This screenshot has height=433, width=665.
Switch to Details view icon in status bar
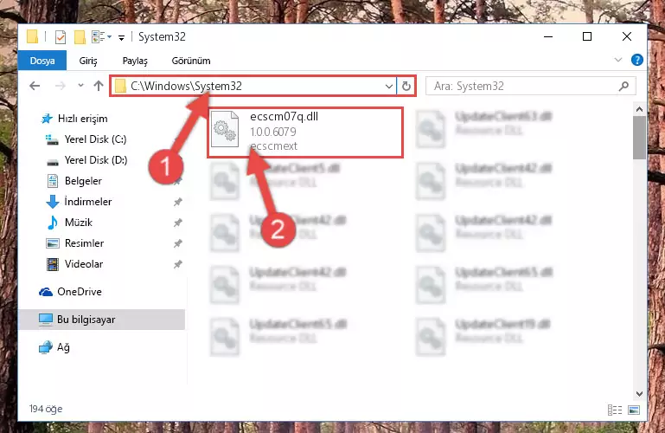tap(615, 410)
